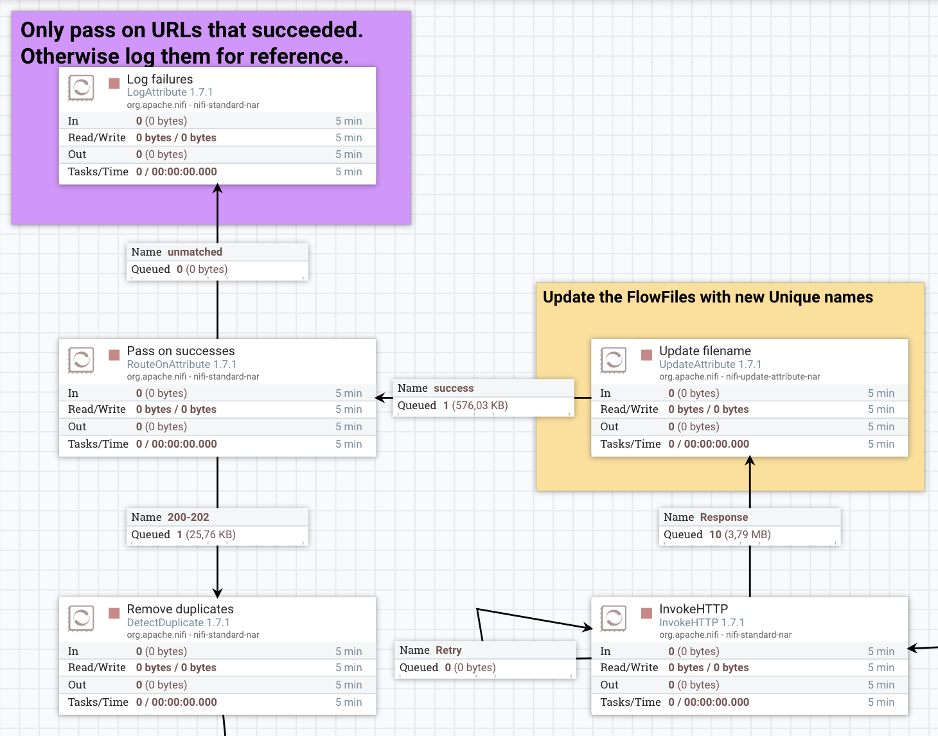Click queued 10 (3,79 MB) value
Viewport: 938px width, 736px height.
[x=739, y=534]
